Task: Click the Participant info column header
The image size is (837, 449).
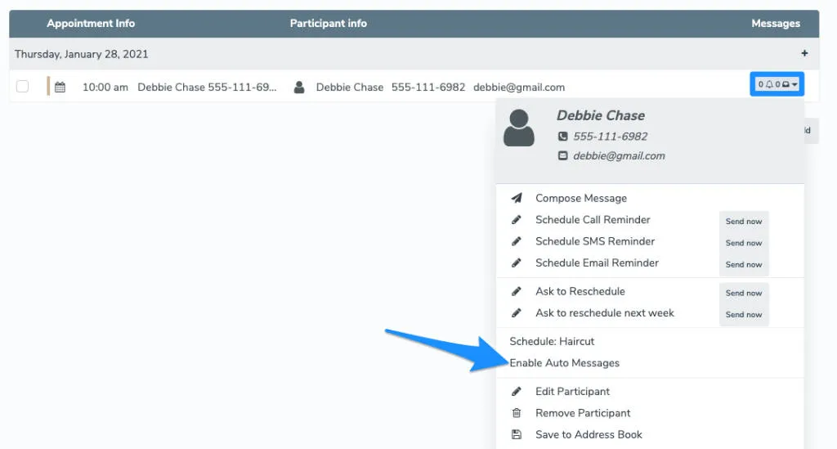Action: [x=329, y=24]
